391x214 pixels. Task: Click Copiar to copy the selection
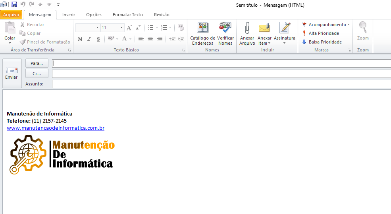[x=30, y=33]
